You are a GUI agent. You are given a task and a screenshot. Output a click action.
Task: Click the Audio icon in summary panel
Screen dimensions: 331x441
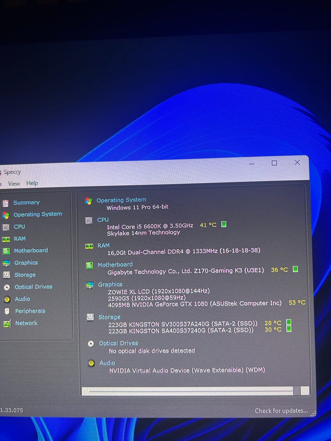91,363
